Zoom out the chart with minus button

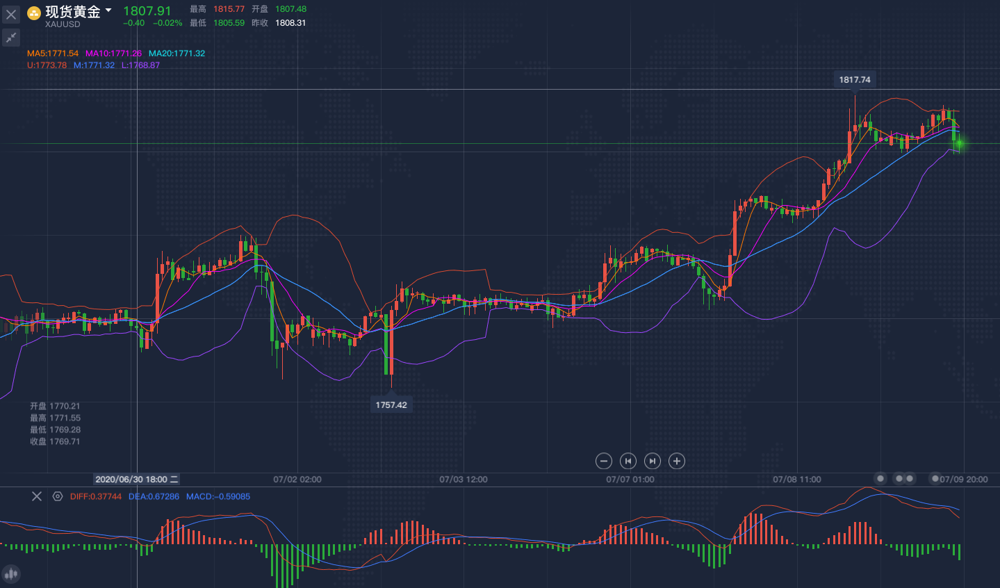coord(604,461)
